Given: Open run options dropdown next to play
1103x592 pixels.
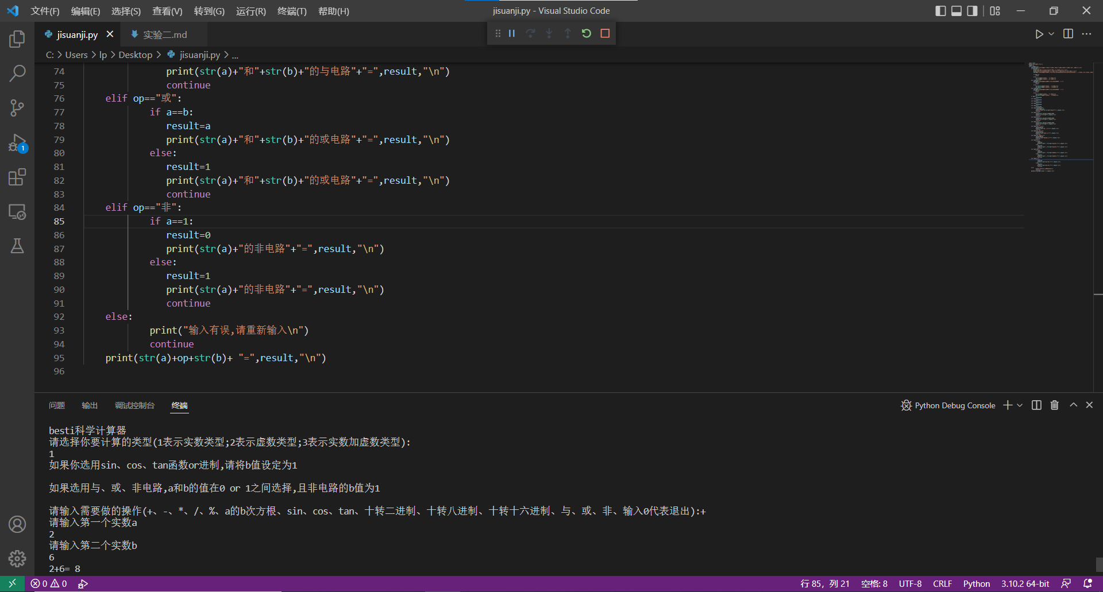Looking at the screenshot, I should [1051, 34].
